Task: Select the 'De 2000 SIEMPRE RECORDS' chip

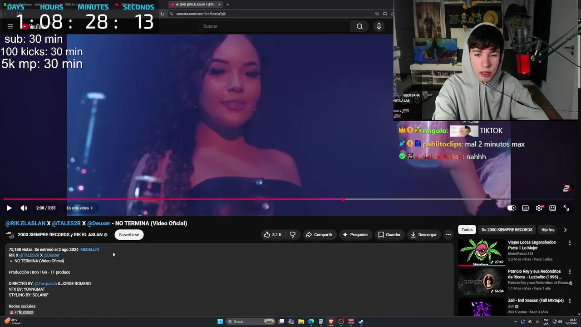Action: (507, 230)
